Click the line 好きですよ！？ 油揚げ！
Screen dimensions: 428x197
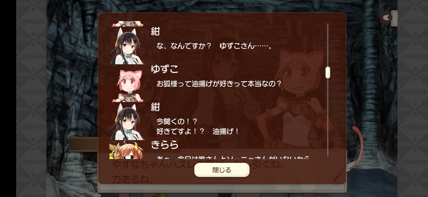pos(198,131)
